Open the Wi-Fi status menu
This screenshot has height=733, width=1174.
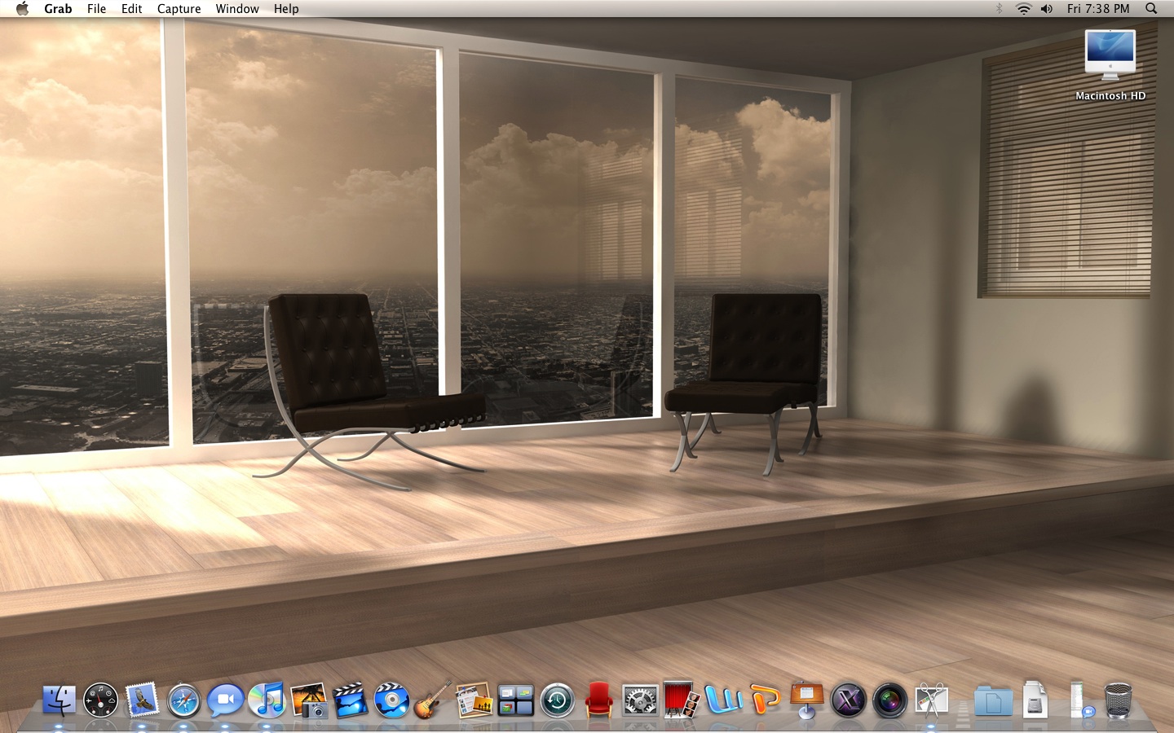(x=1023, y=8)
